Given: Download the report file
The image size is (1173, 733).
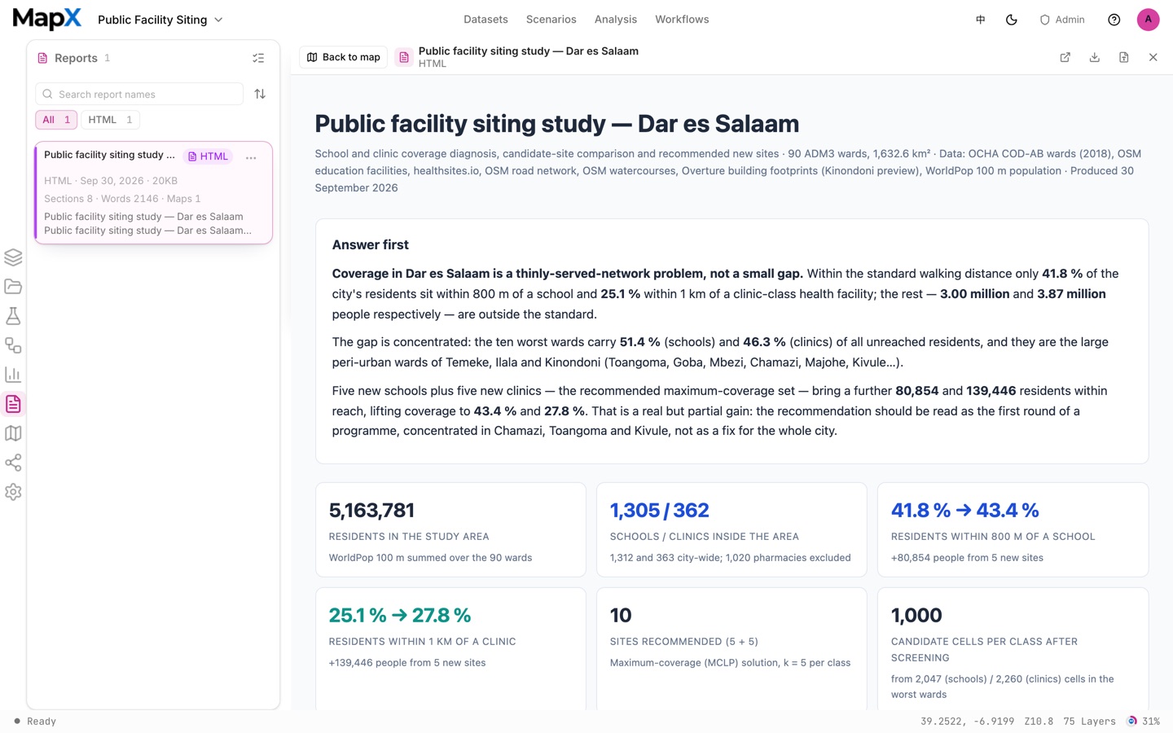Looking at the screenshot, I should tap(1095, 57).
